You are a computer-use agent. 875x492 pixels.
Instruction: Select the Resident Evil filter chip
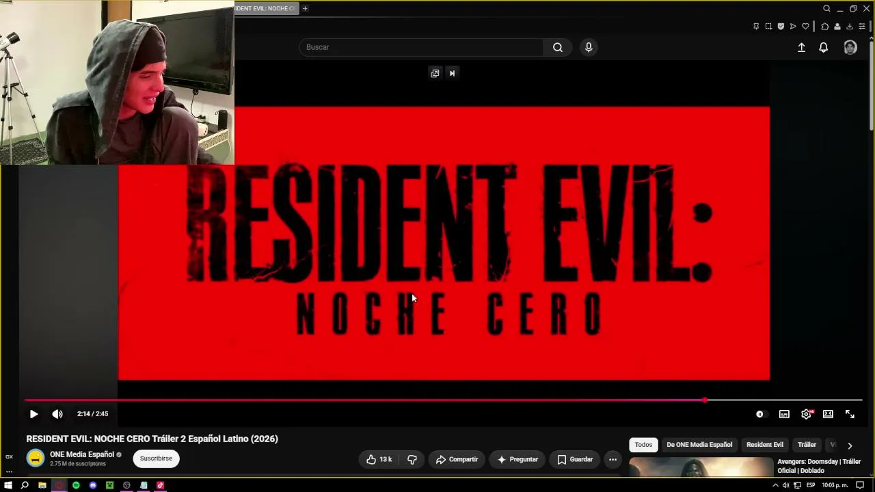pyautogui.click(x=765, y=445)
